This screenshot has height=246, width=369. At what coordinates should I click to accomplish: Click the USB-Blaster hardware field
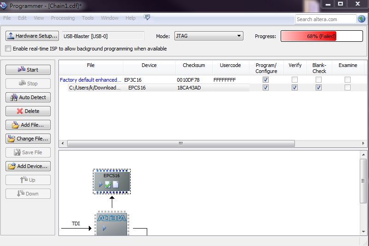[x=103, y=36]
